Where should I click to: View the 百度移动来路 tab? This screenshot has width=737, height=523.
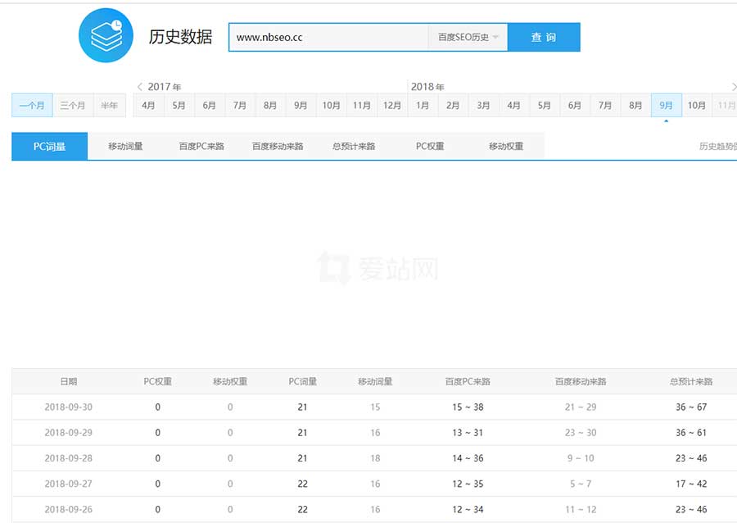(277, 145)
